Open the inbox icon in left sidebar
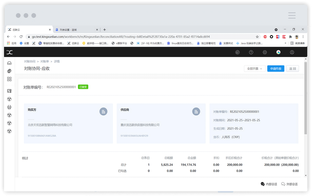The width and height of the screenshot is (312, 196). point(9,63)
